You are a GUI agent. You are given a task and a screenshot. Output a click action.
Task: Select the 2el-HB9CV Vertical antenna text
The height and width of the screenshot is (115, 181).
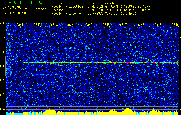click(x=112, y=14)
